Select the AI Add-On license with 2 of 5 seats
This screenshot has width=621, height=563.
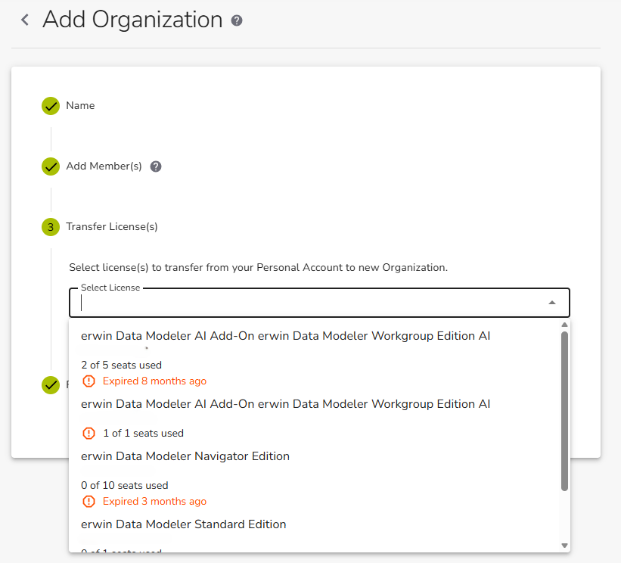315,358
